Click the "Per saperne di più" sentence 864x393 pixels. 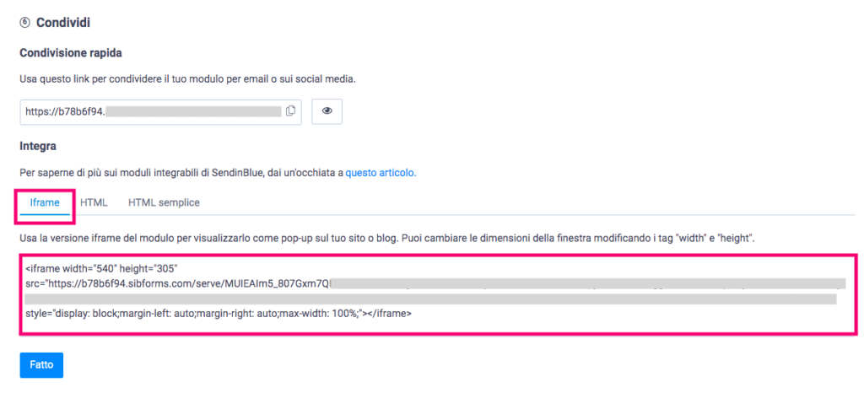[x=218, y=172]
